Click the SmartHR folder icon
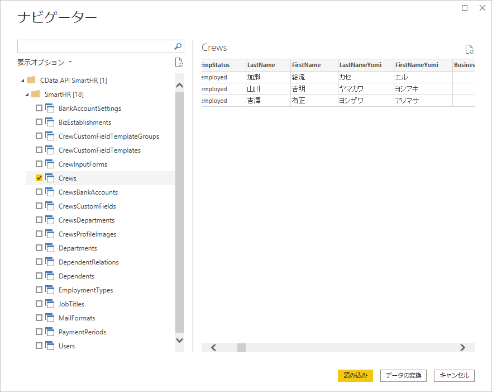This screenshot has width=492, height=392. tap(35, 94)
